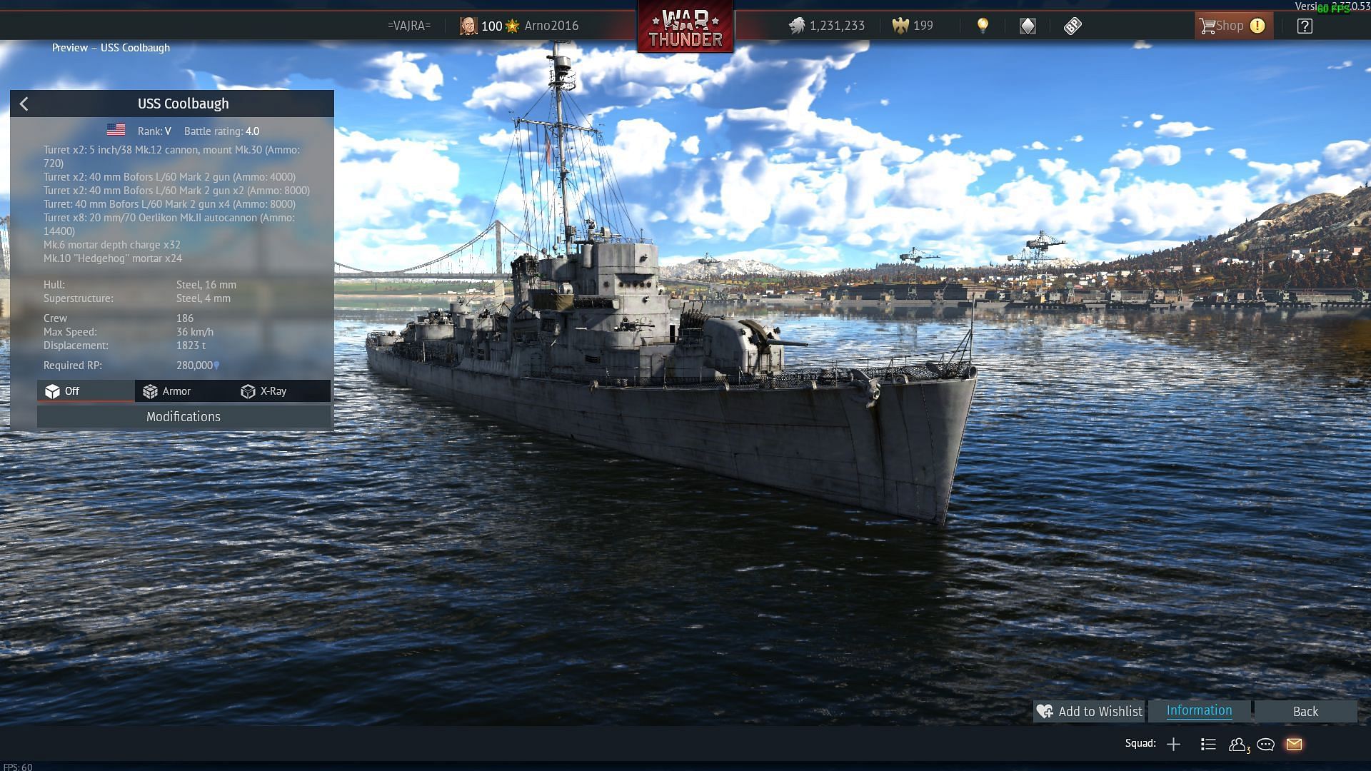Open the Modifications panel
This screenshot has width=1371, height=771.
click(x=184, y=417)
